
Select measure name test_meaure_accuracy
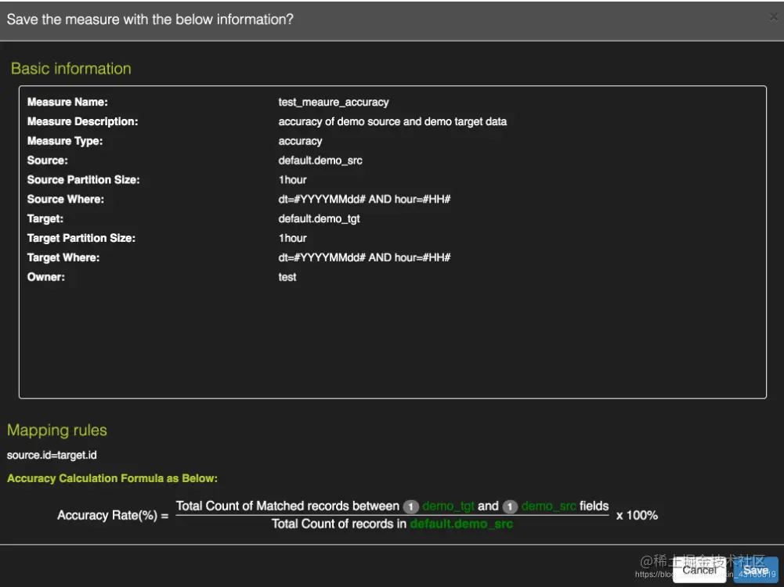[x=334, y=102]
